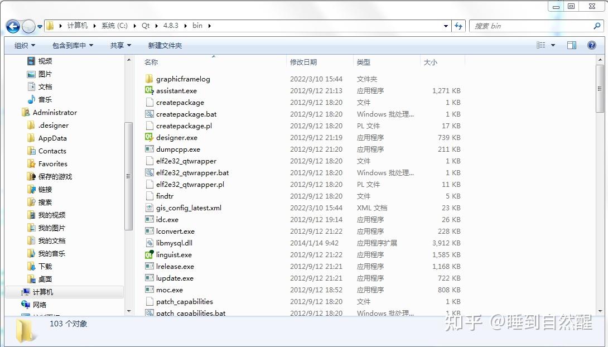Click 计算机 in the address breadcrumb

point(78,26)
